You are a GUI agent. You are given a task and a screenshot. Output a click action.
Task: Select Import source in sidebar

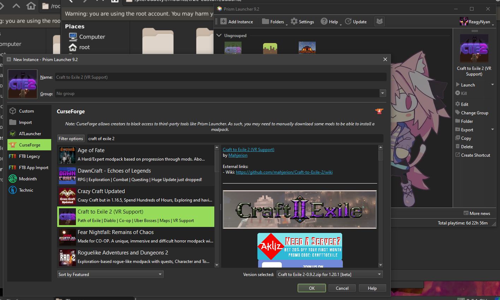(29, 122)
